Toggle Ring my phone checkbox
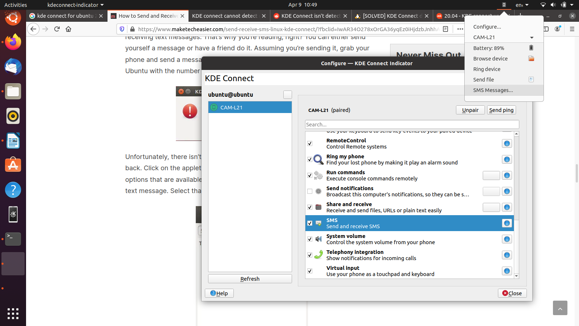Viewport: 579px width, 326px height. click(x=310, y=159)
